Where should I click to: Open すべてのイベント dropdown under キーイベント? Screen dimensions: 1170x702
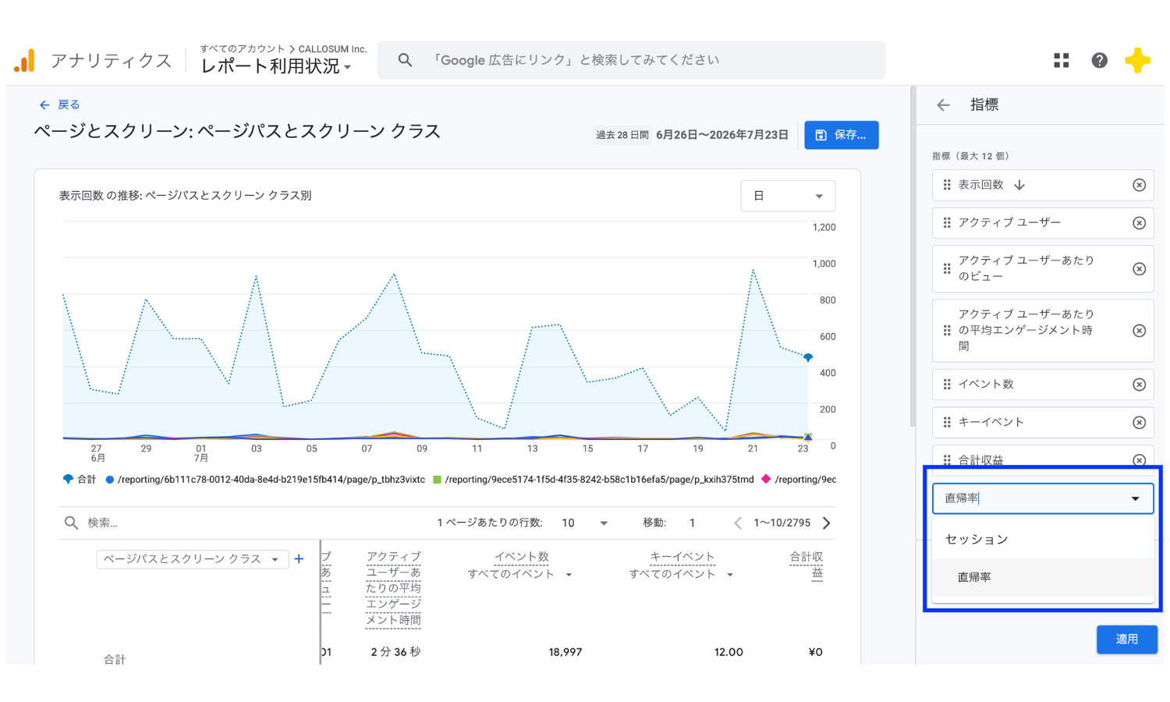point(682,574)
